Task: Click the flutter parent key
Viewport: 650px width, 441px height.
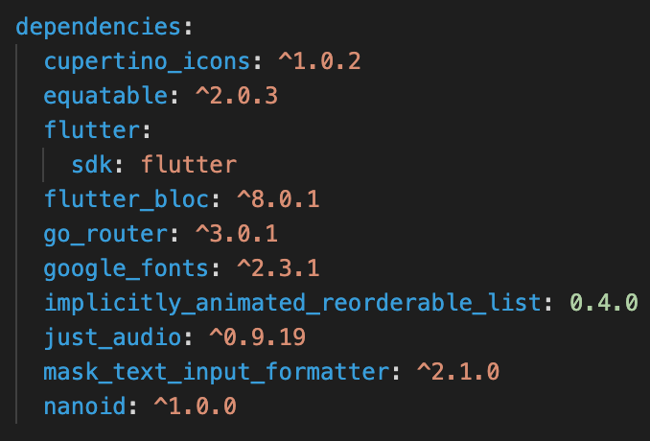Action: click(x=92, y=130)
